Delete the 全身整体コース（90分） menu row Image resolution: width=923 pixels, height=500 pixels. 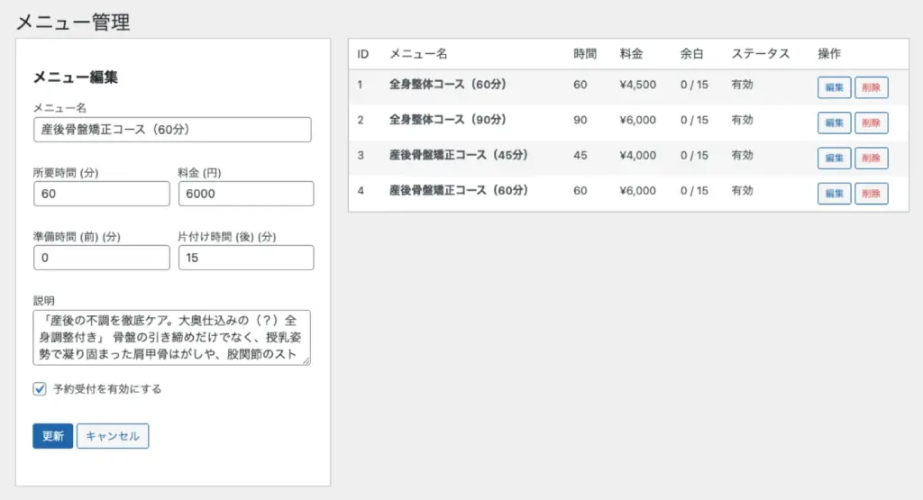871,123
